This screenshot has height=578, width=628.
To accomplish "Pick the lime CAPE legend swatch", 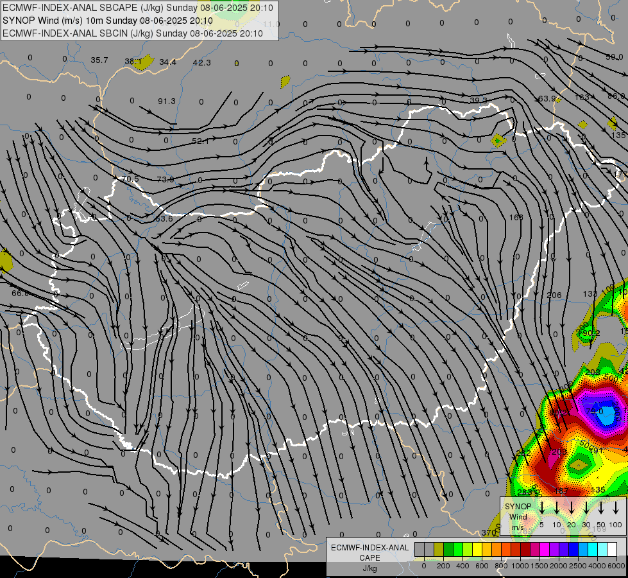I will 468,549.
